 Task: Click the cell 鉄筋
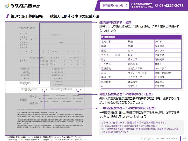[141, 42]
